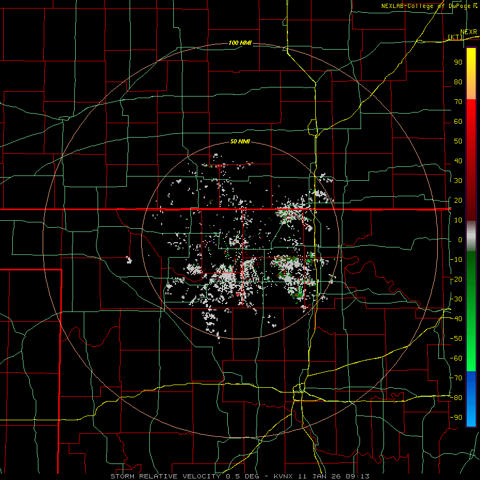The height and width of the screenshot is (480, 480).
Task: Select the "-80" scale value
Action: [456, 398]
